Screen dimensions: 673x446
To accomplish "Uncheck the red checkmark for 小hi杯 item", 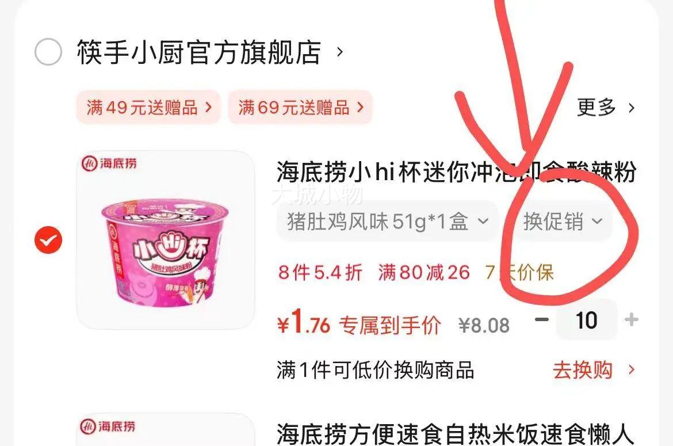I will [48, 239].
